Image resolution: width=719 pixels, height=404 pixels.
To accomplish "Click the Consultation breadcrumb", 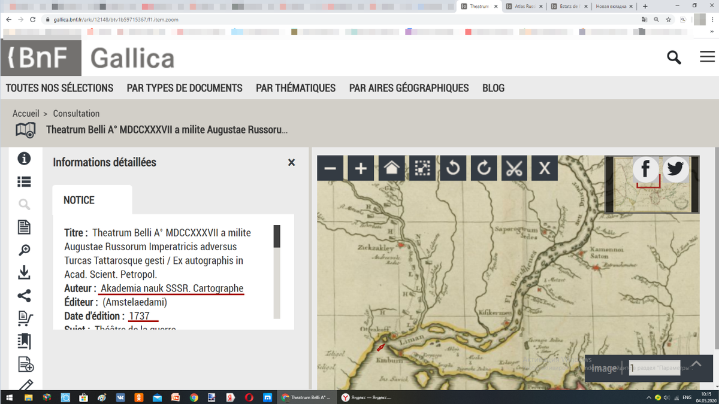I will point(76,113).
